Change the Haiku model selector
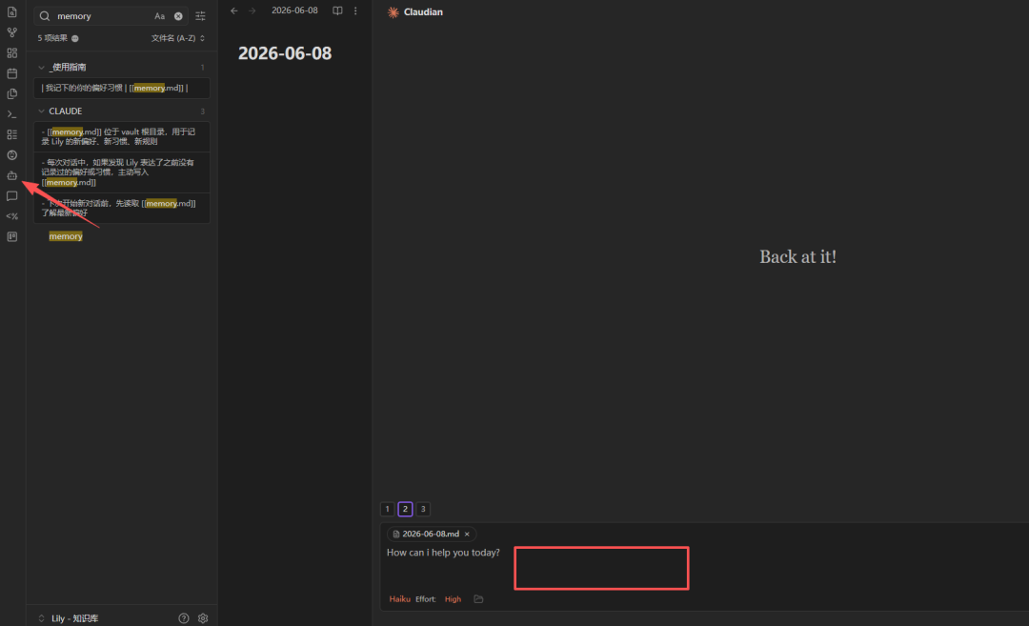The width and height of the screenshot is (1029, 626). [399, 599]
